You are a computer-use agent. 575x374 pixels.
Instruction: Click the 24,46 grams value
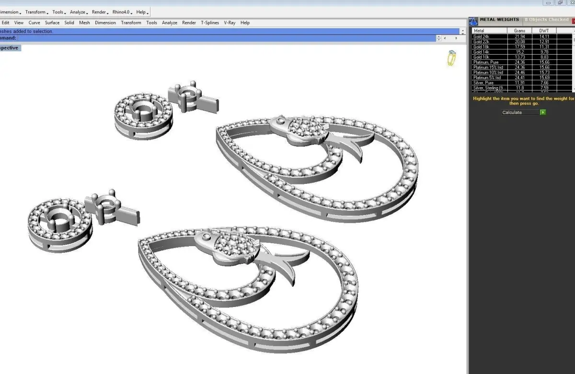[520, 72]
